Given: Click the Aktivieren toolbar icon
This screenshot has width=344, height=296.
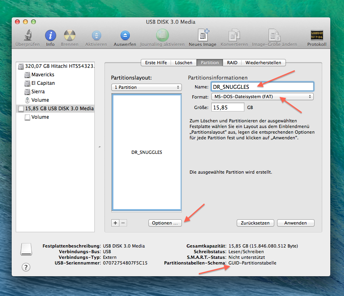Looking at the screenshot, I should 96,36.
